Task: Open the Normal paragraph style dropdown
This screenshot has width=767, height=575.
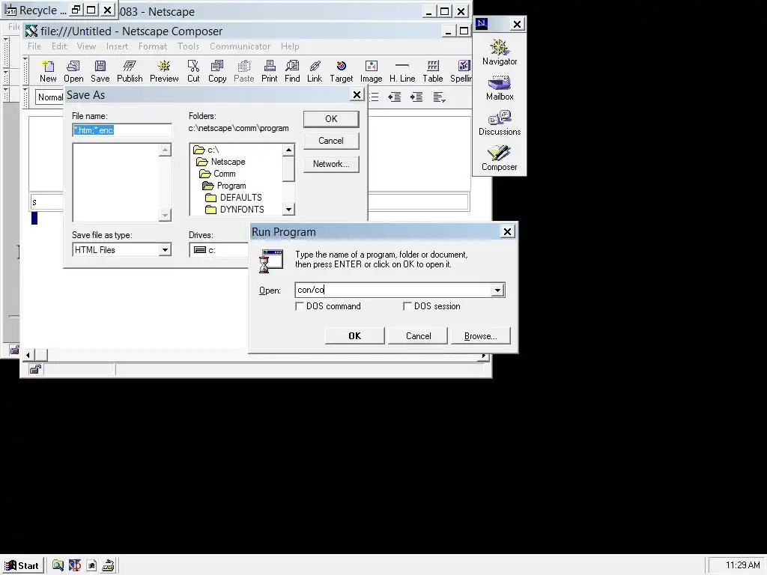Action: (50, 97)
